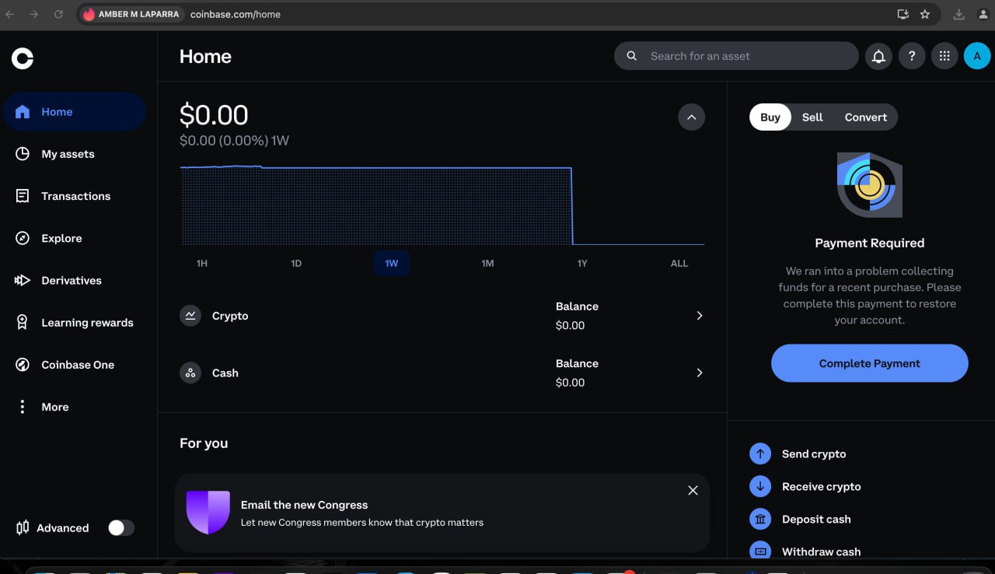The width and height of the screenshot is (995, 574).
Task: Dismiss the Email the new Congress card
Action: 693,490
